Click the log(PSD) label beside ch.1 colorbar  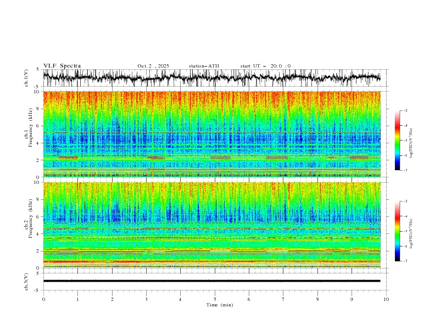pos(411,143)
